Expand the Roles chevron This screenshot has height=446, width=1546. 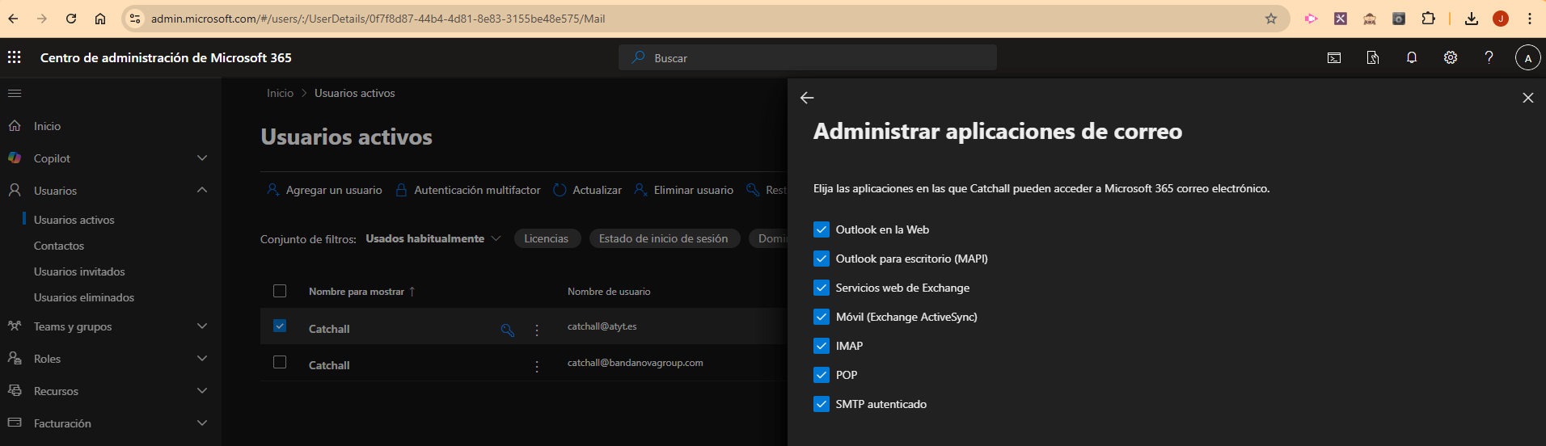pyautogui.click(x=202, y=359)
